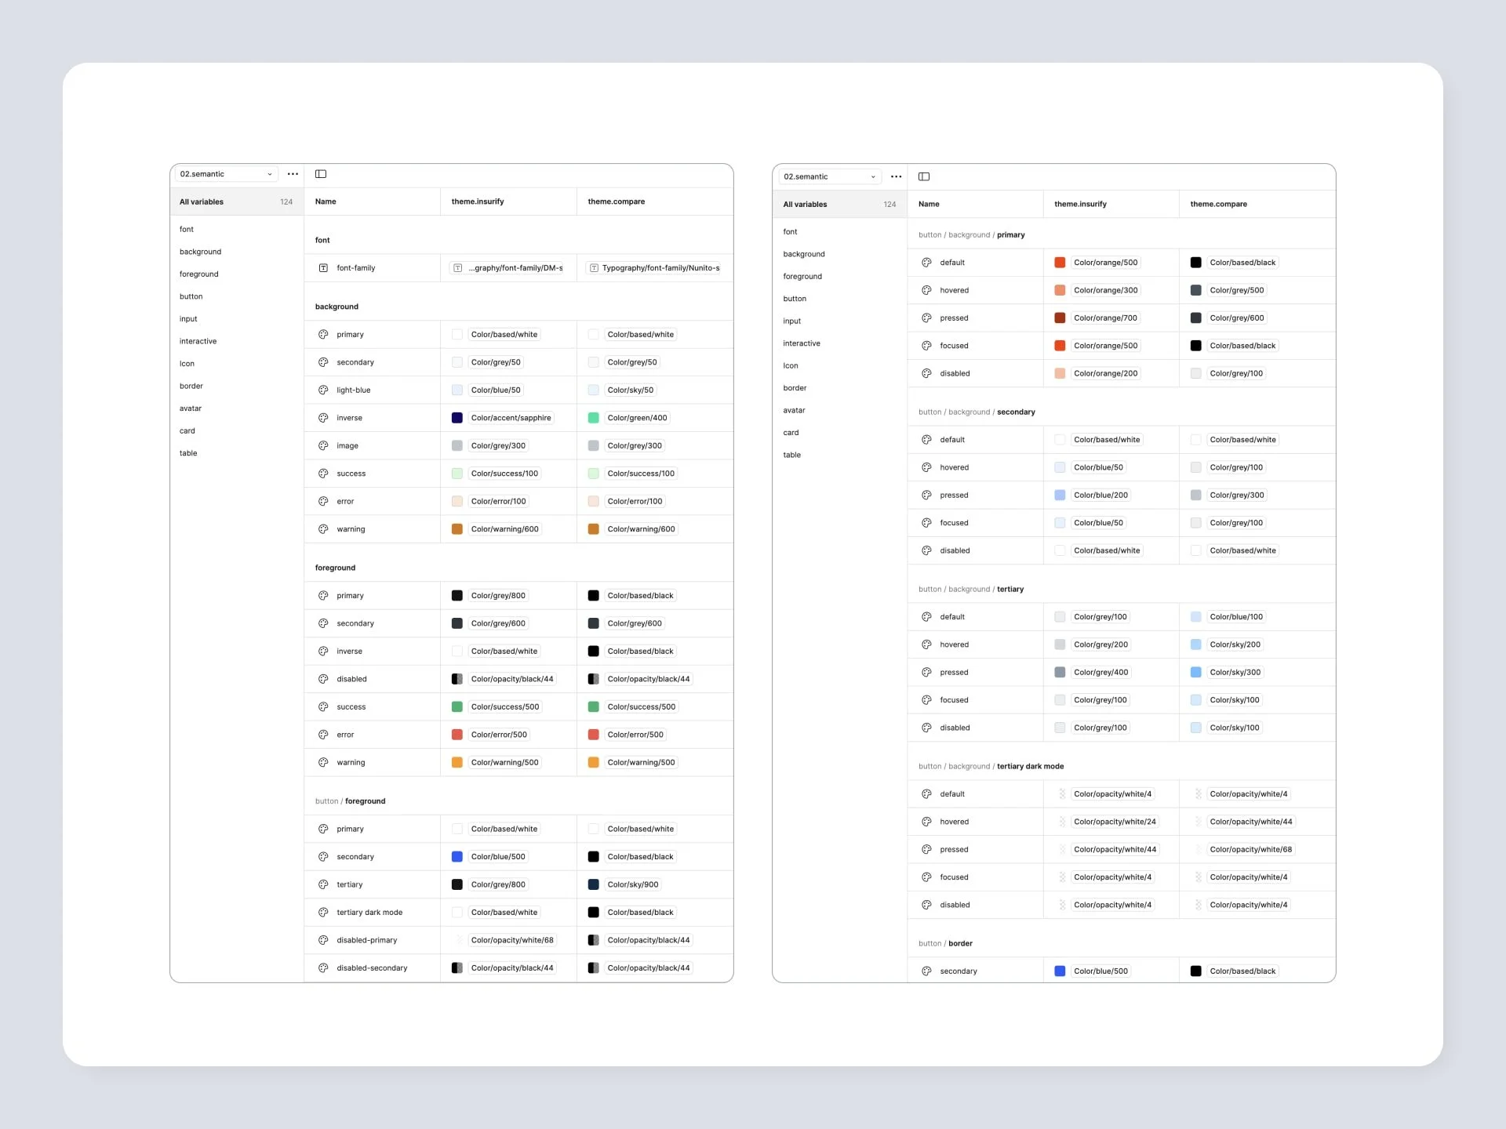Toggle sidebar icon in right panel

pyautogui.click(x=924, y=176)
